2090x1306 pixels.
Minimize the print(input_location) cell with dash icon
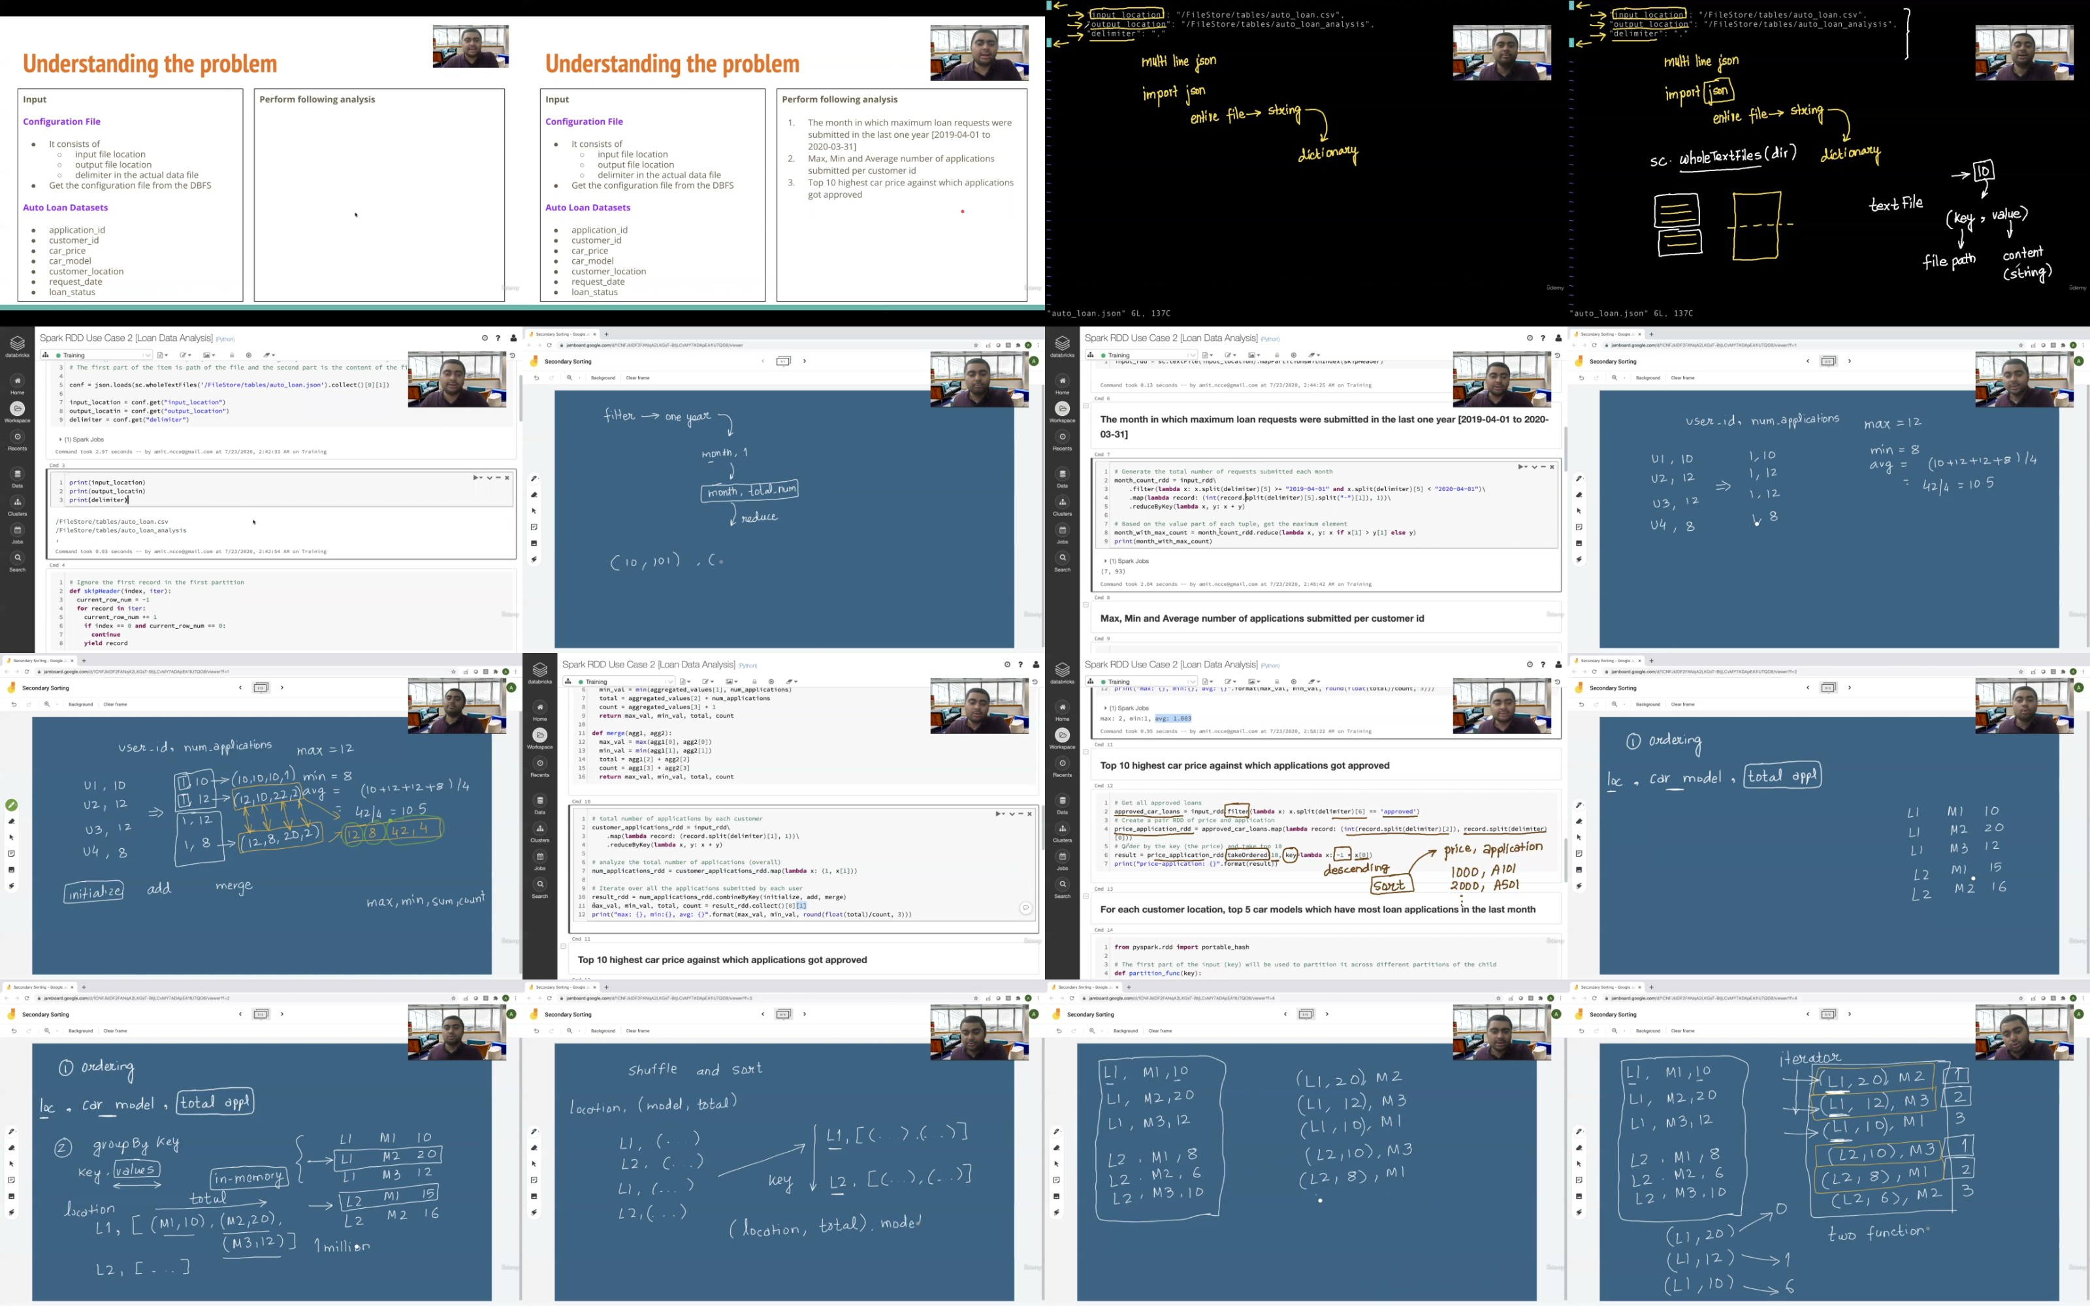tap(498, 477)
